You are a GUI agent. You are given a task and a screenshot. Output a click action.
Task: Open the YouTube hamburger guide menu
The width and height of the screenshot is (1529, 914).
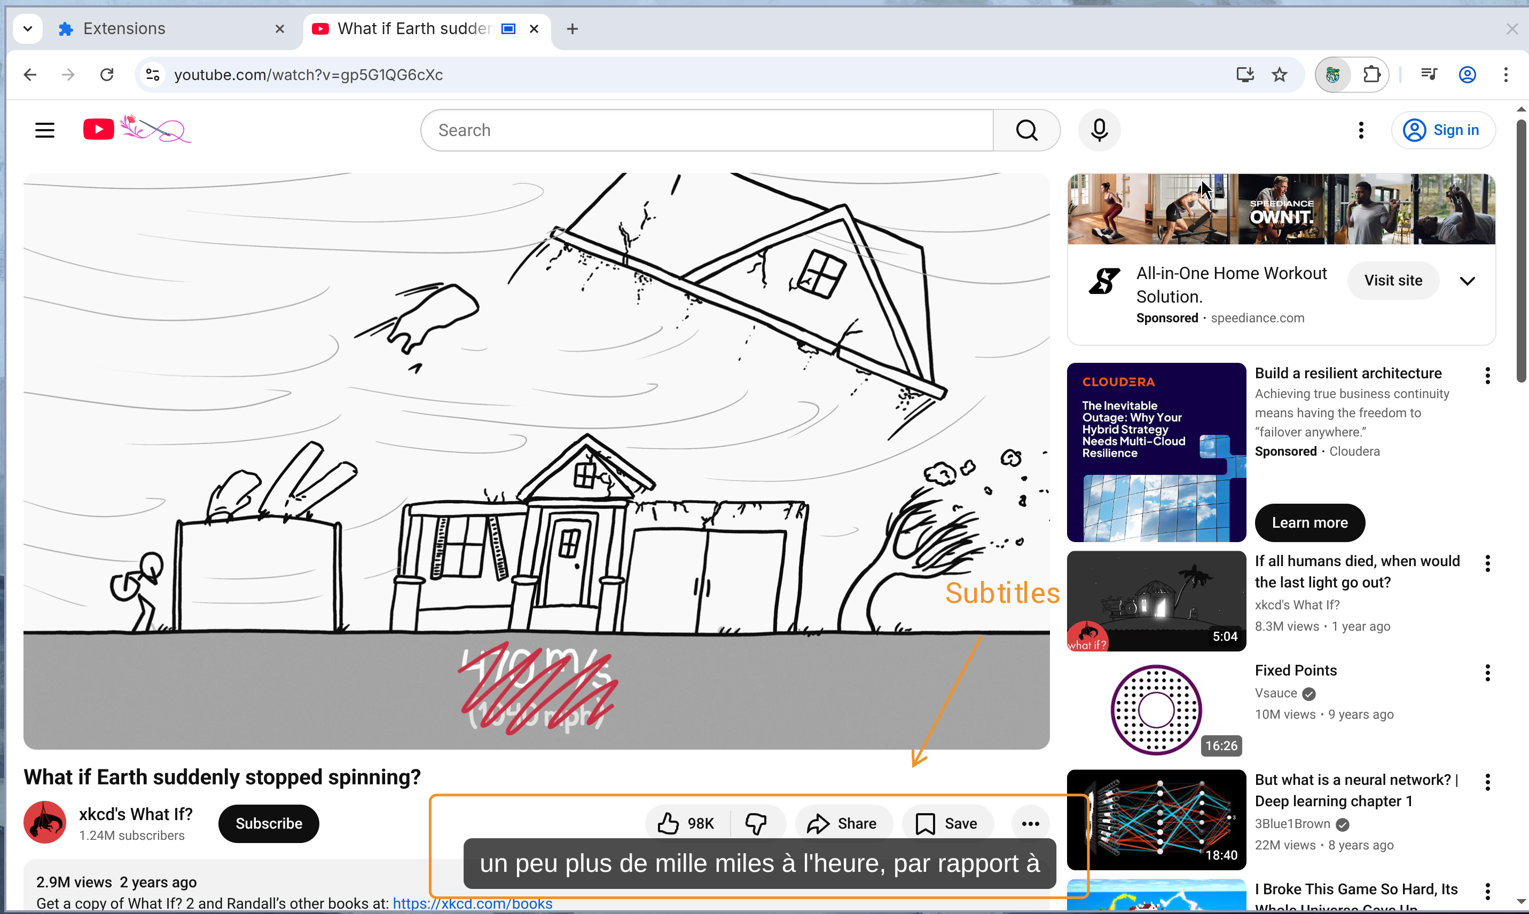[44, 130]
